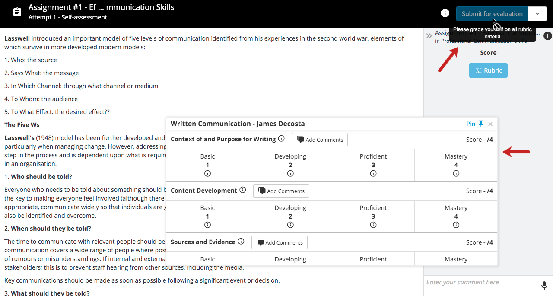Click the assignment clipboard icon in header
This screenshot has height=296, width=553.
(x=17, y=12)
